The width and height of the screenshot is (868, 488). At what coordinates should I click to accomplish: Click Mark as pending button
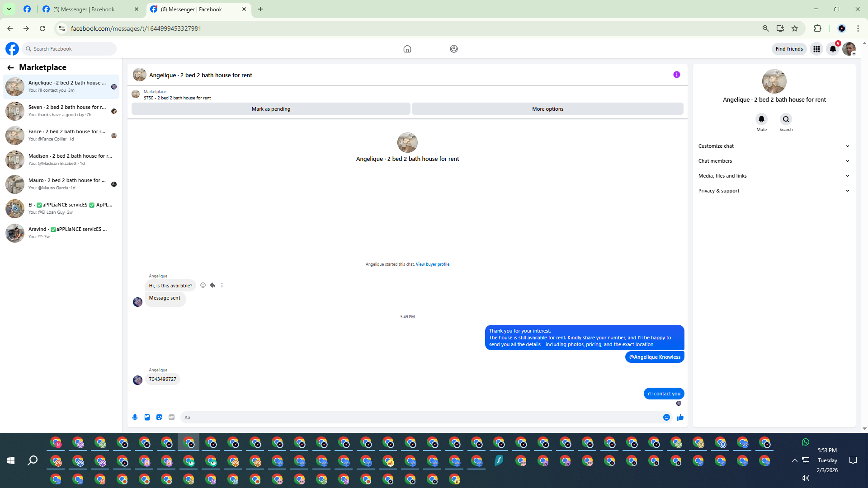tap(271, 109)
